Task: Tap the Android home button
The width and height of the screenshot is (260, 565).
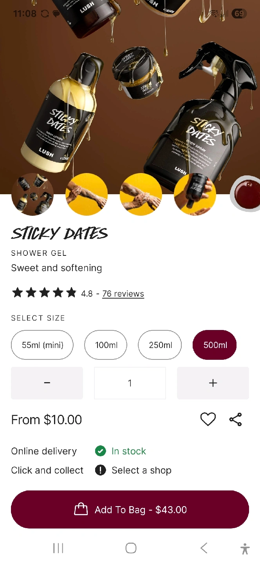Action: [131, 548]
